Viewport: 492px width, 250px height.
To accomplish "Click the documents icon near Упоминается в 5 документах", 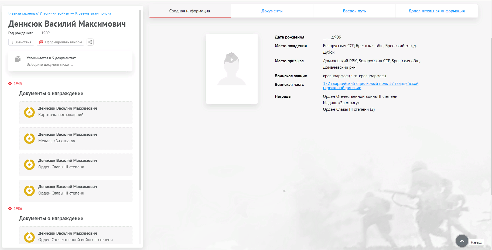I will (x=18, y=59).
